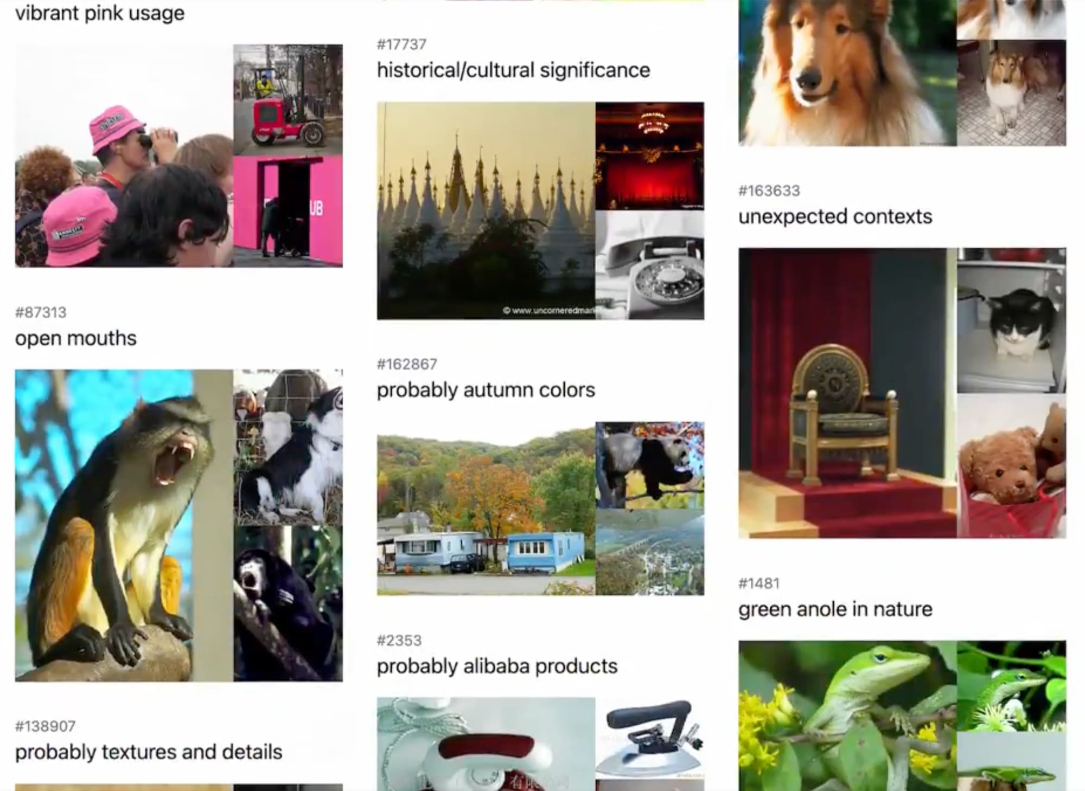Select the red theater curtain thumbnail
This screenshot has height=791, width=1085.
click(x=650, y=156)
